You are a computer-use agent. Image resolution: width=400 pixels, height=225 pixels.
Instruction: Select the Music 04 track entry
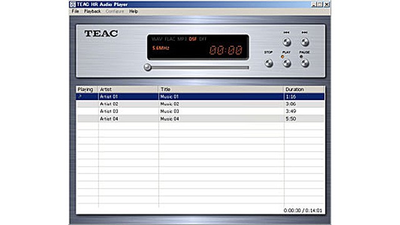[x=169, y=119]
